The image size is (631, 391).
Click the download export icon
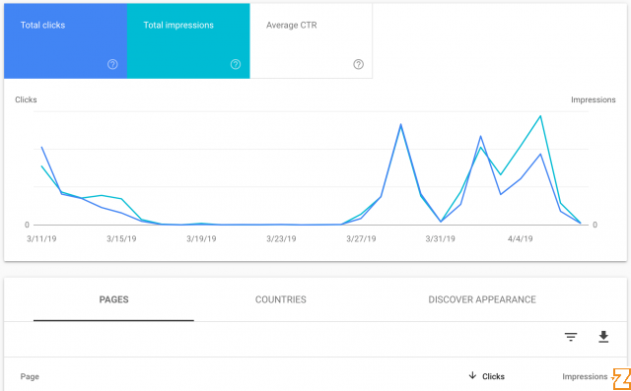[603, 337]
